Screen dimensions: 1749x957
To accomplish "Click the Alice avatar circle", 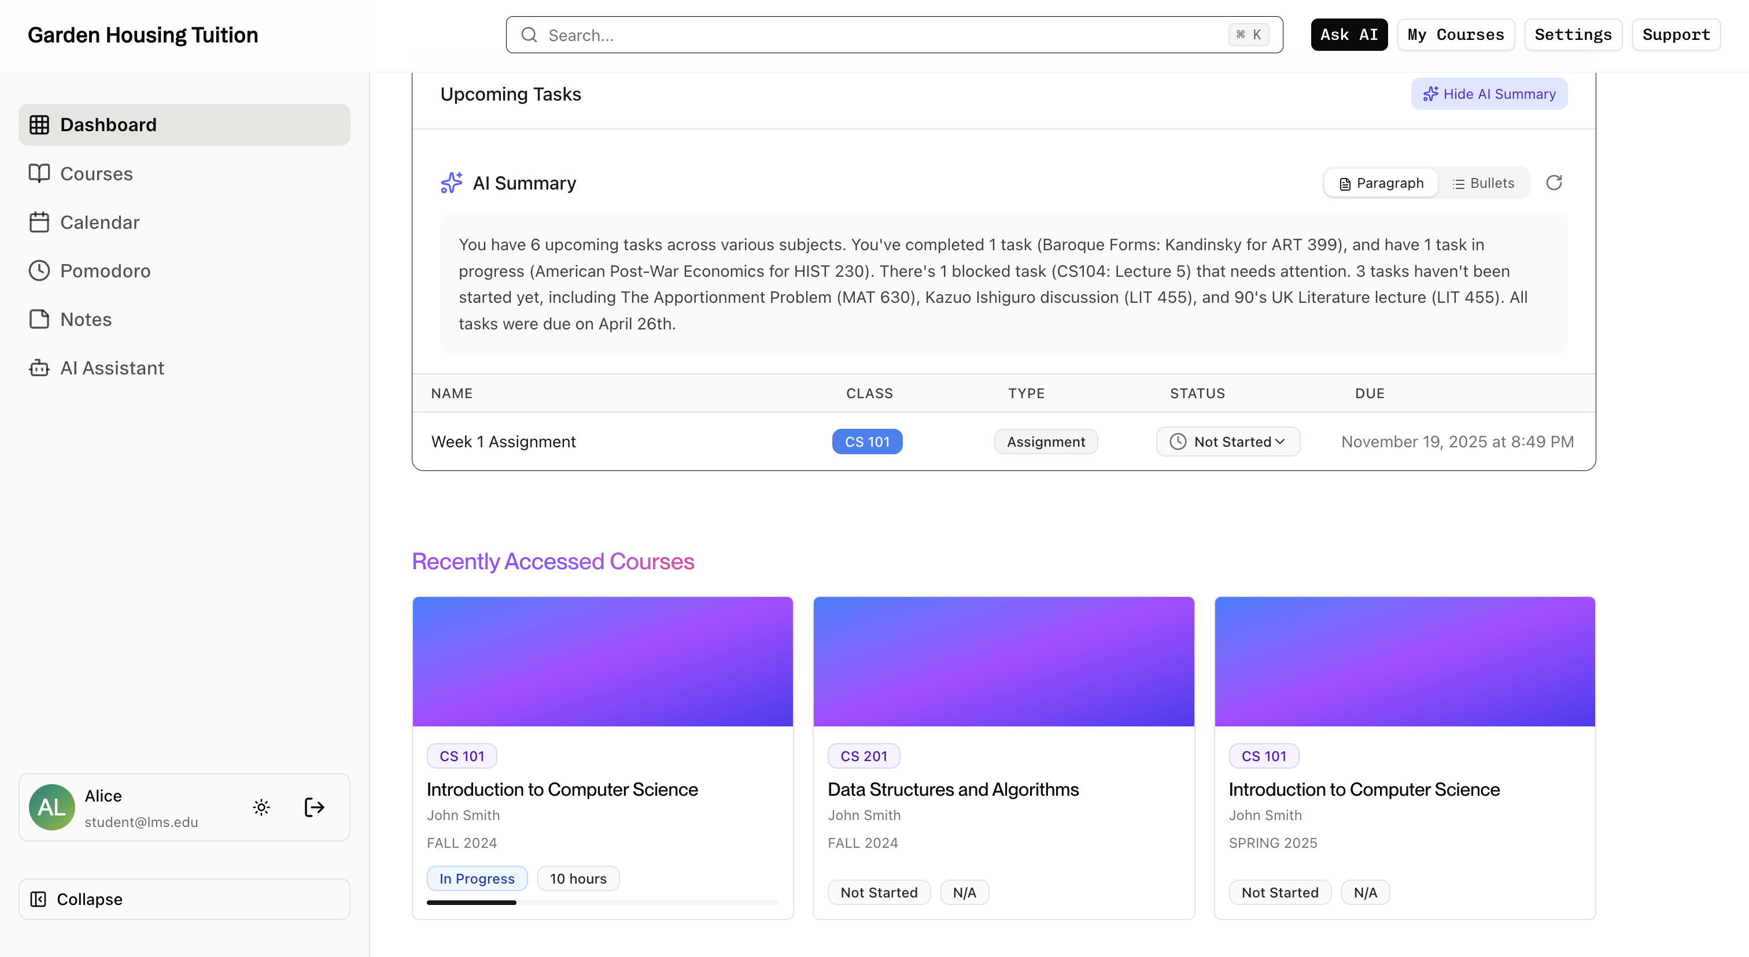I will 51,807.
